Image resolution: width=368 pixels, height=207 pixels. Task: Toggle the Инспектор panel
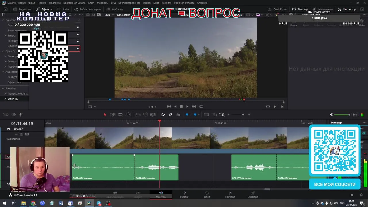(x=347, y=9)
